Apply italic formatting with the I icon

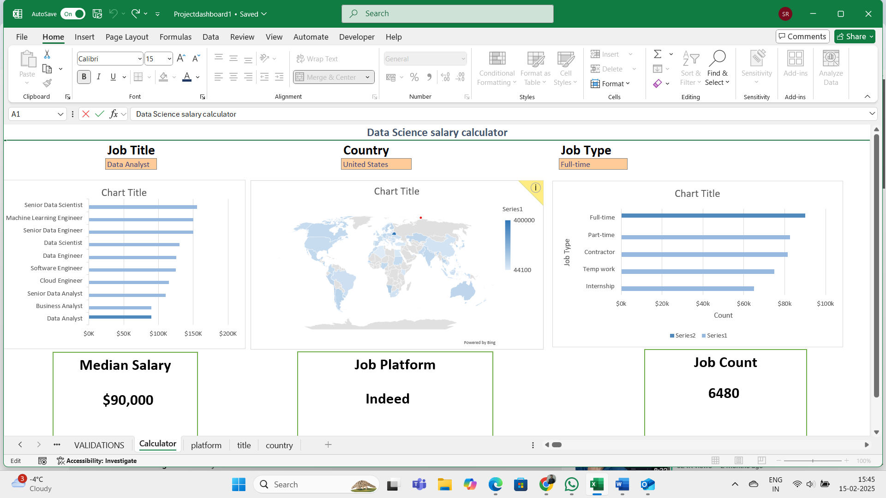pyautogui.click(x=99, y=77)
